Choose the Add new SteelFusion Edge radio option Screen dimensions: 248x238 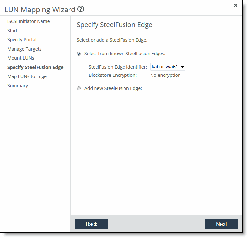coord(79,89)
